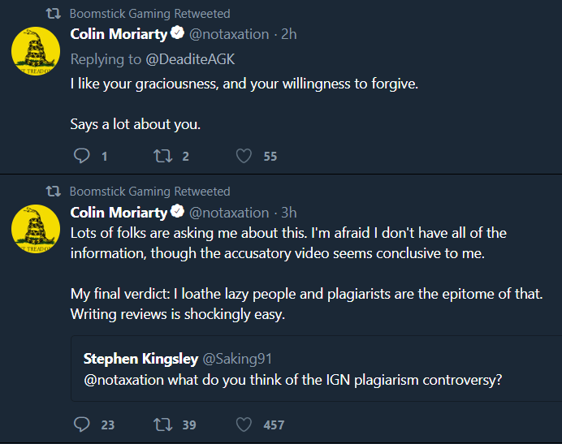This screenshot has height=444, width=562.
Task: Open Colin Moriarty avatar on second tweet
Action: point(34,230)
